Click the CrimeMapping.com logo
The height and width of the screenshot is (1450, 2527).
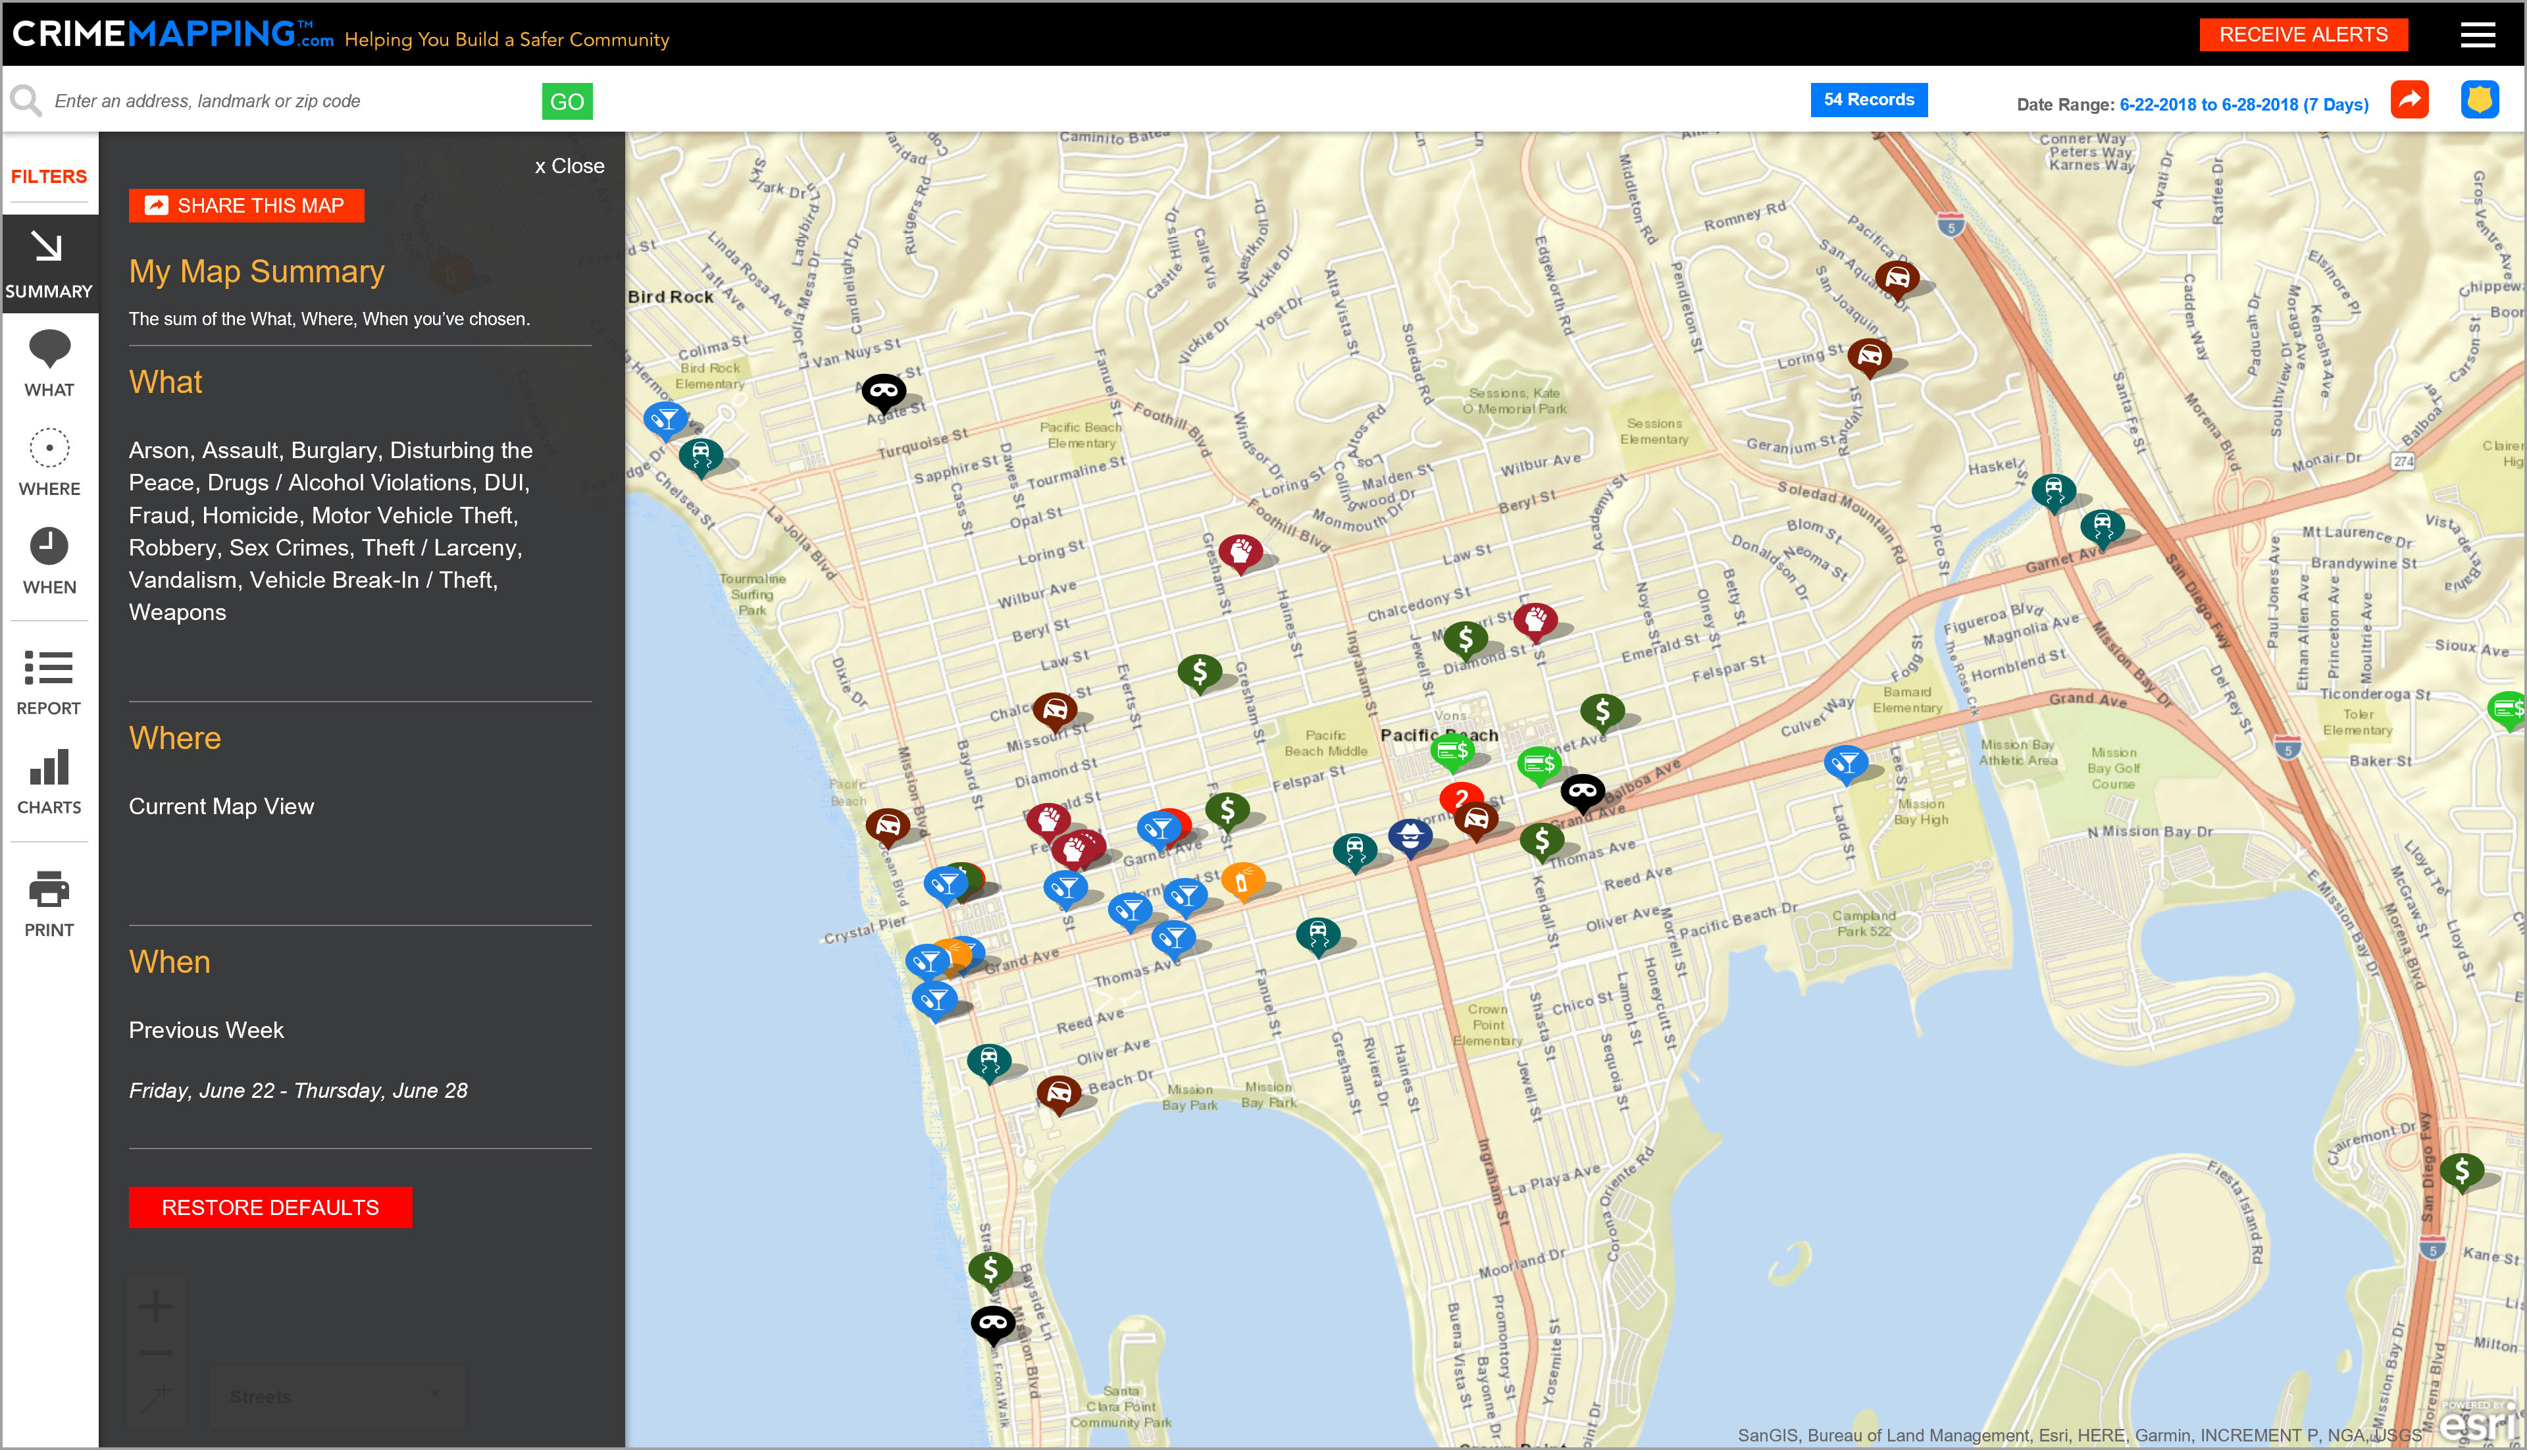pyautogui.click(x=172, y=34)
